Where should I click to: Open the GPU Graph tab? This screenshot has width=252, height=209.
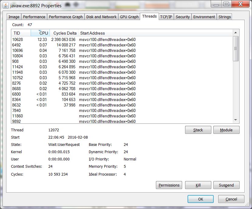pyautogui.click(x=129, y=17)
